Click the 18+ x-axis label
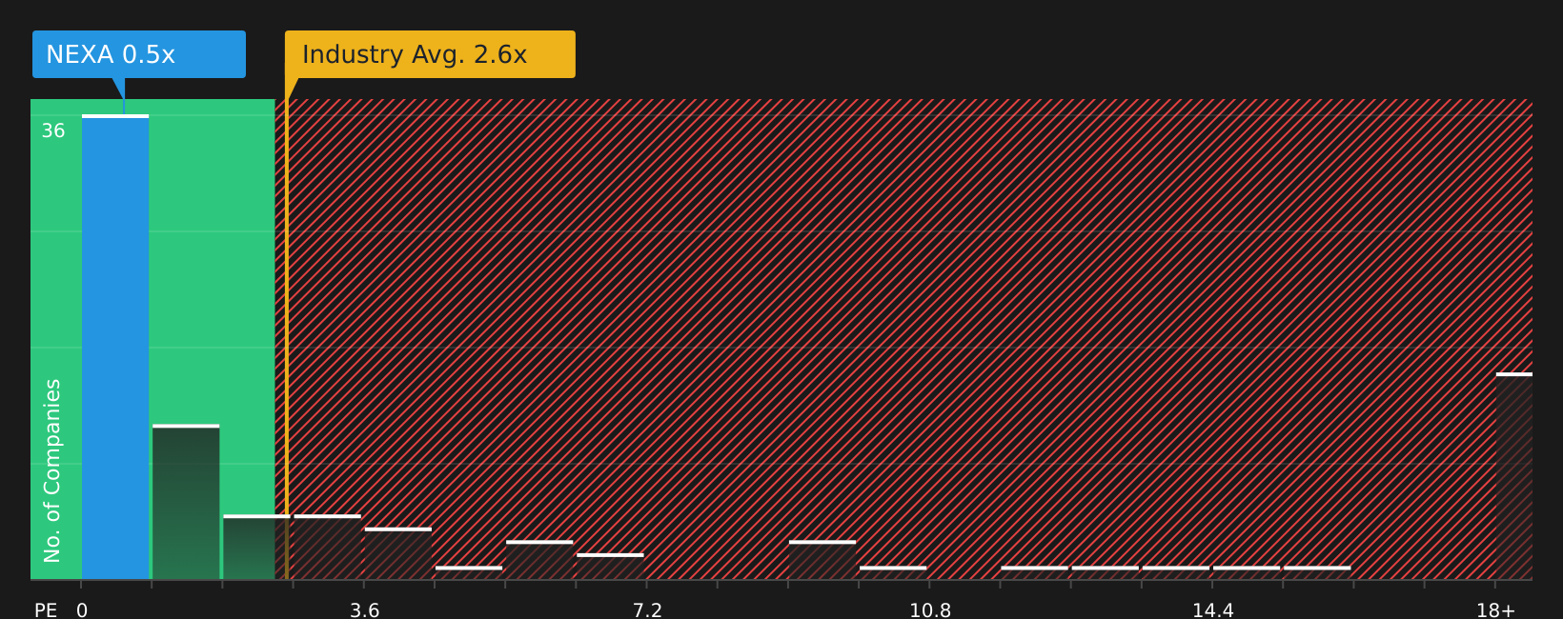 tap(1495, 610)
